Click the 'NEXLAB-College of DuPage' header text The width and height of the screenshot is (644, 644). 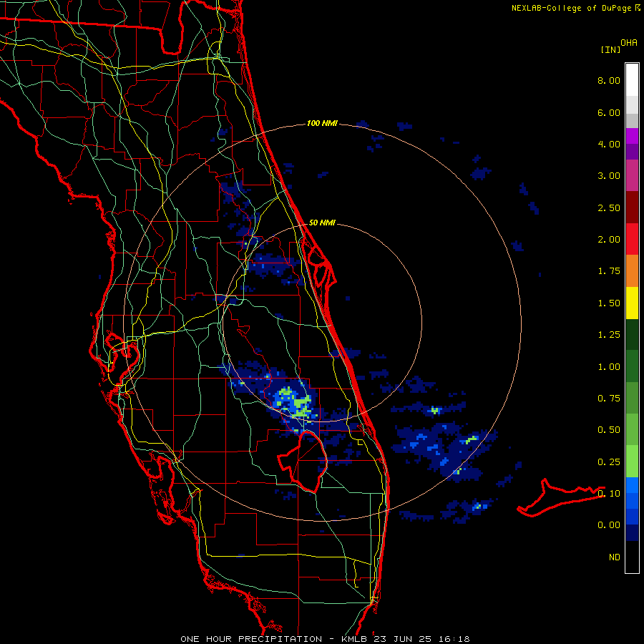coord(571,8)
